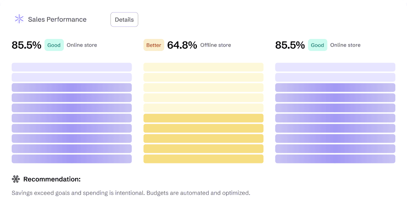Click the right Good status badge

(317, 45)
